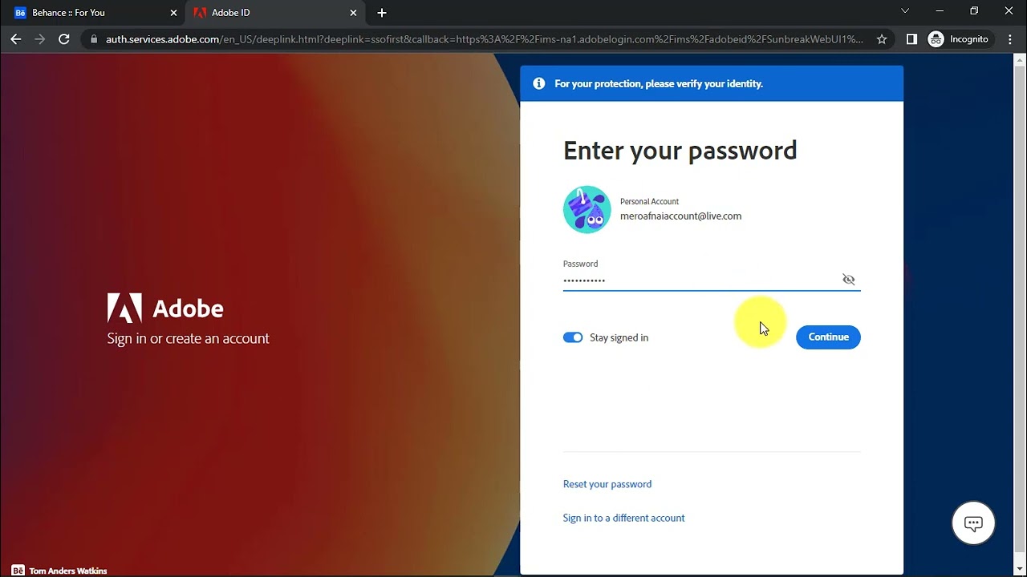Screen dimensions: 1027x577
Task: Open a new browser tab
Action: (x=382, y=13)
